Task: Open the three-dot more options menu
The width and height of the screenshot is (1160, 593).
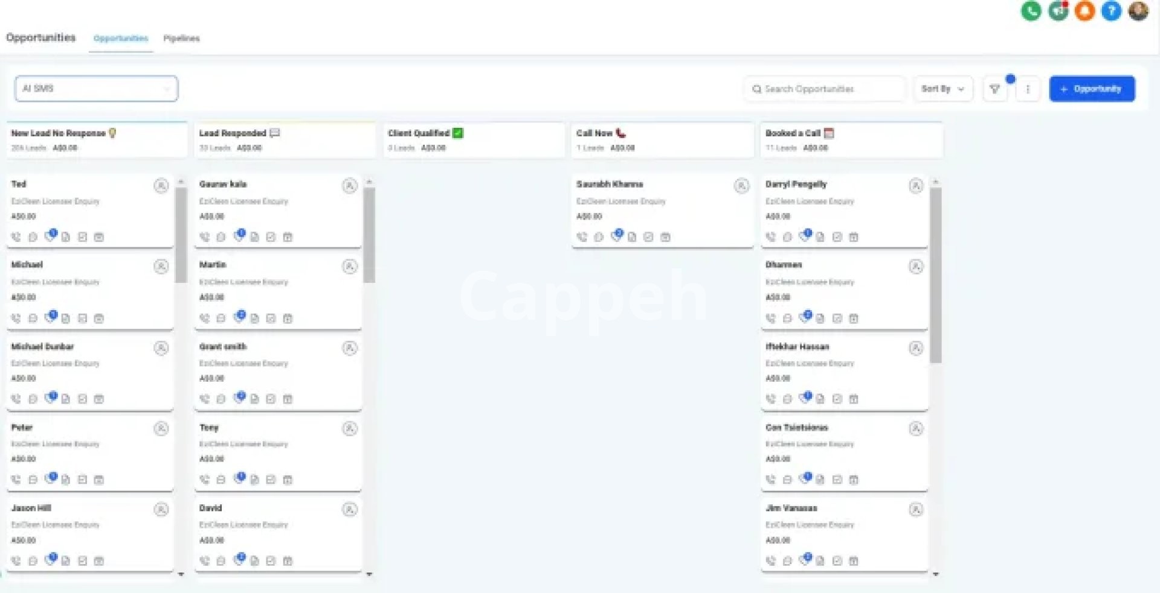Action: 1028,89
